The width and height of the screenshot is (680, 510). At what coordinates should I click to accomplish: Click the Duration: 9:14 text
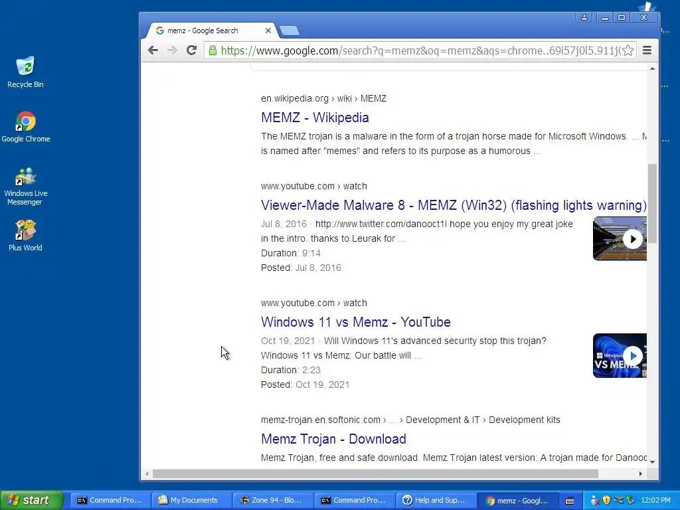[291, 253]
